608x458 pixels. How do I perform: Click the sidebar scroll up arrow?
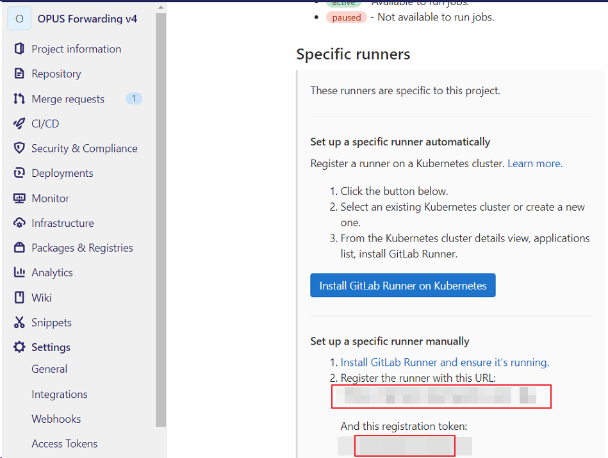coord(161,7)
